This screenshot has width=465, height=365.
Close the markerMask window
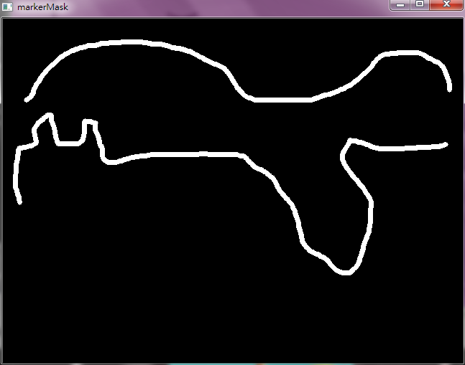point(446,4)
